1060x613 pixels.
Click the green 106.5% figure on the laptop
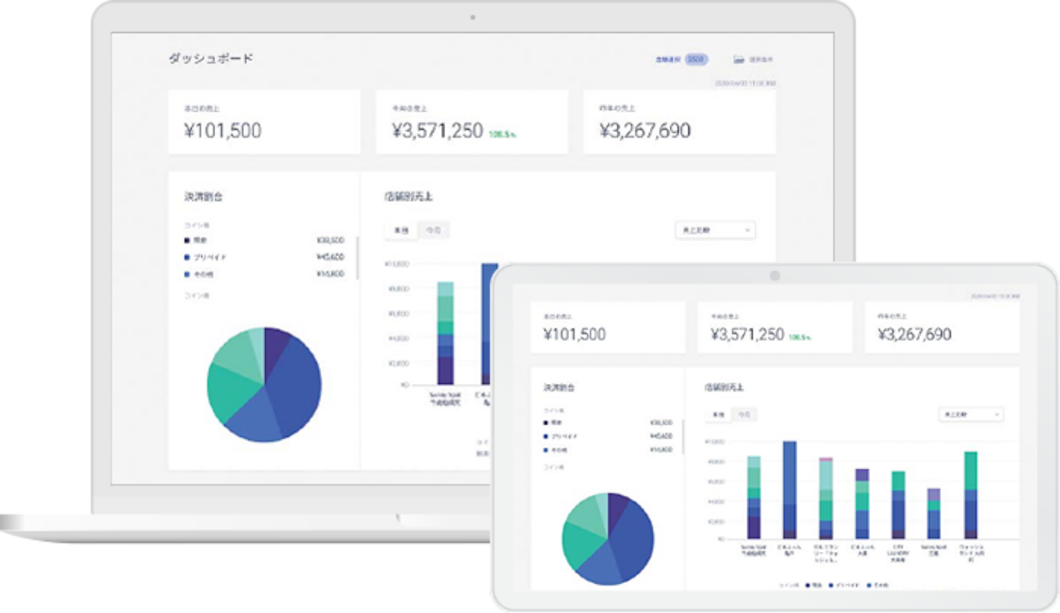coord(501,134)
